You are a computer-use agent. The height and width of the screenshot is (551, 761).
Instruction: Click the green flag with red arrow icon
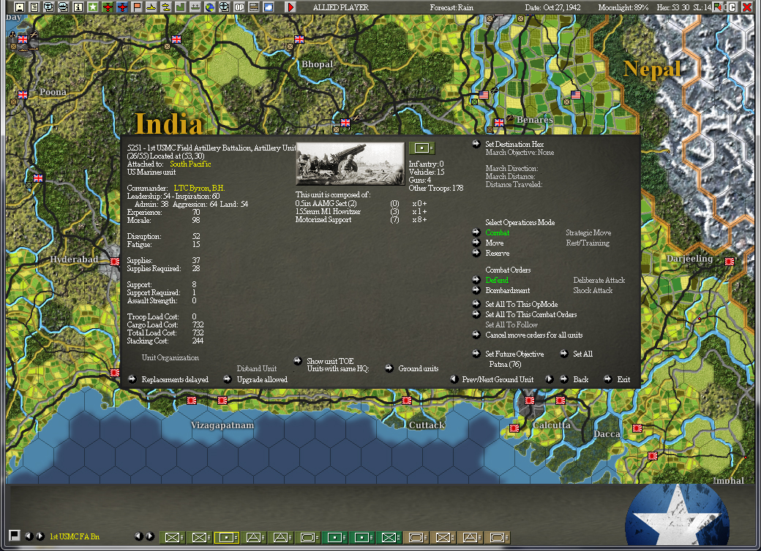click(718, 7)
